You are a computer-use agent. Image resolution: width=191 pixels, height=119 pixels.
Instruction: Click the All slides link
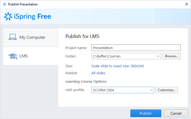(98, 73)
